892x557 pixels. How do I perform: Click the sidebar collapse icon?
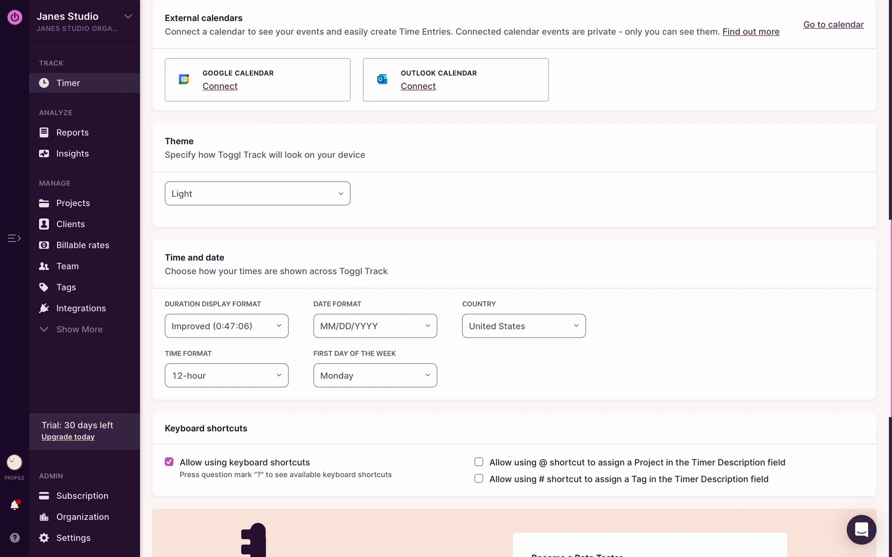point(14,238)
